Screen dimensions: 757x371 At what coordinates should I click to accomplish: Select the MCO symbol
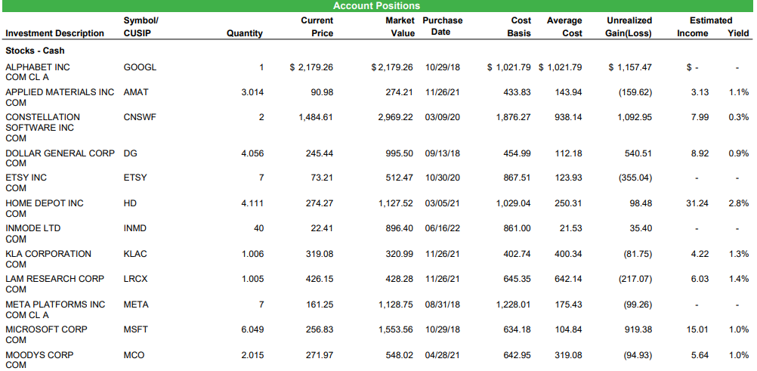coord(134,355)
